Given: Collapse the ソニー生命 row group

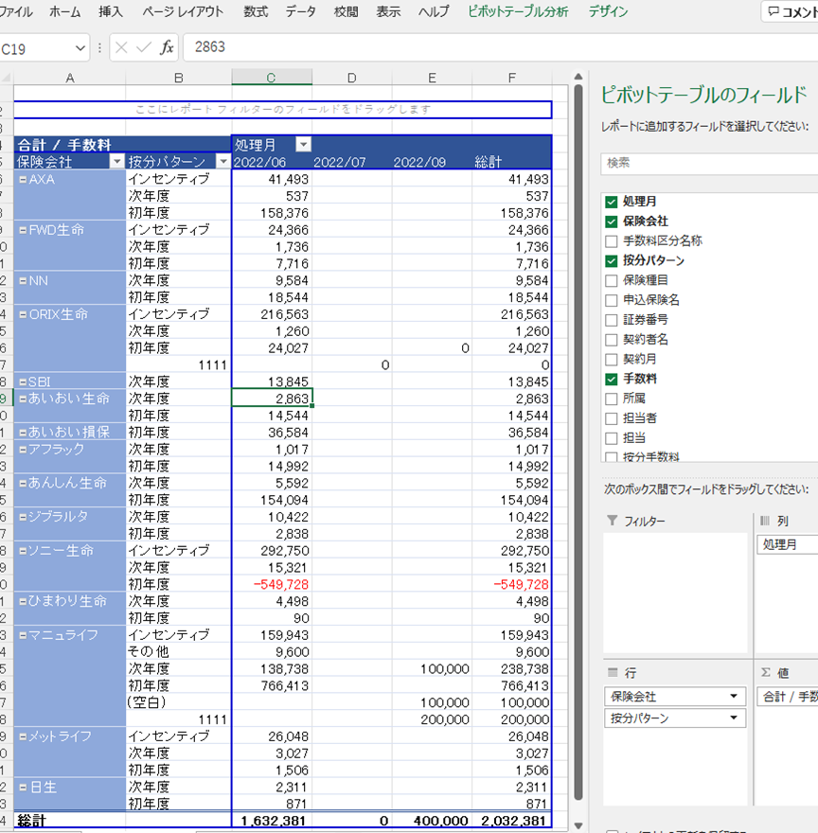Looking at the screenshot, I should [x=23, y=550].
